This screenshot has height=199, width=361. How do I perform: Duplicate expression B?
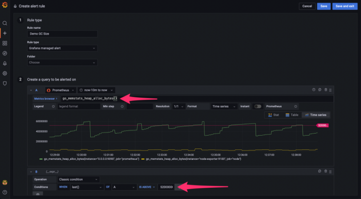click(320, 171)
